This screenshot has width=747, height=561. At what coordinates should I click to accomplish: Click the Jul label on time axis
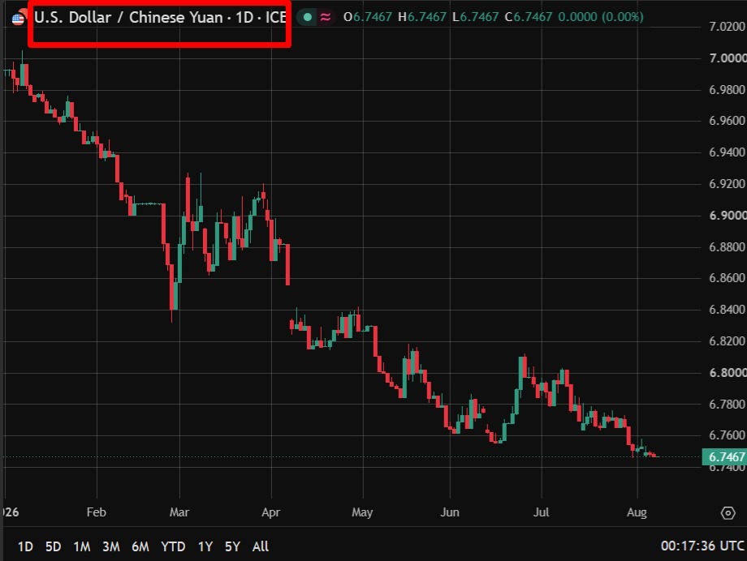click(x=542, y=512)
